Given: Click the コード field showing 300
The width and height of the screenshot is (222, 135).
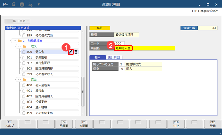Looking at the screenshot, I should pos(120,44).
